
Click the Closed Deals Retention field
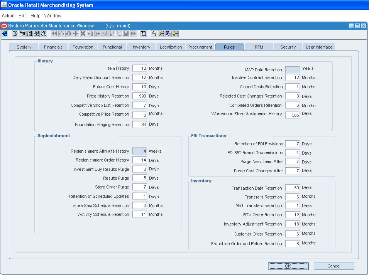293,87
